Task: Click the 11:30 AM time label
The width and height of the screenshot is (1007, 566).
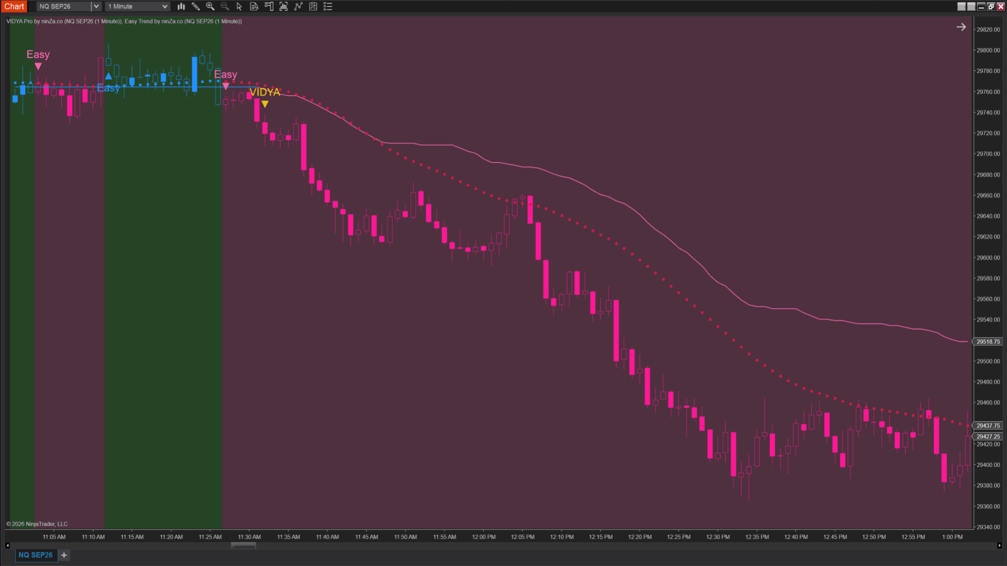Action: 249,537
